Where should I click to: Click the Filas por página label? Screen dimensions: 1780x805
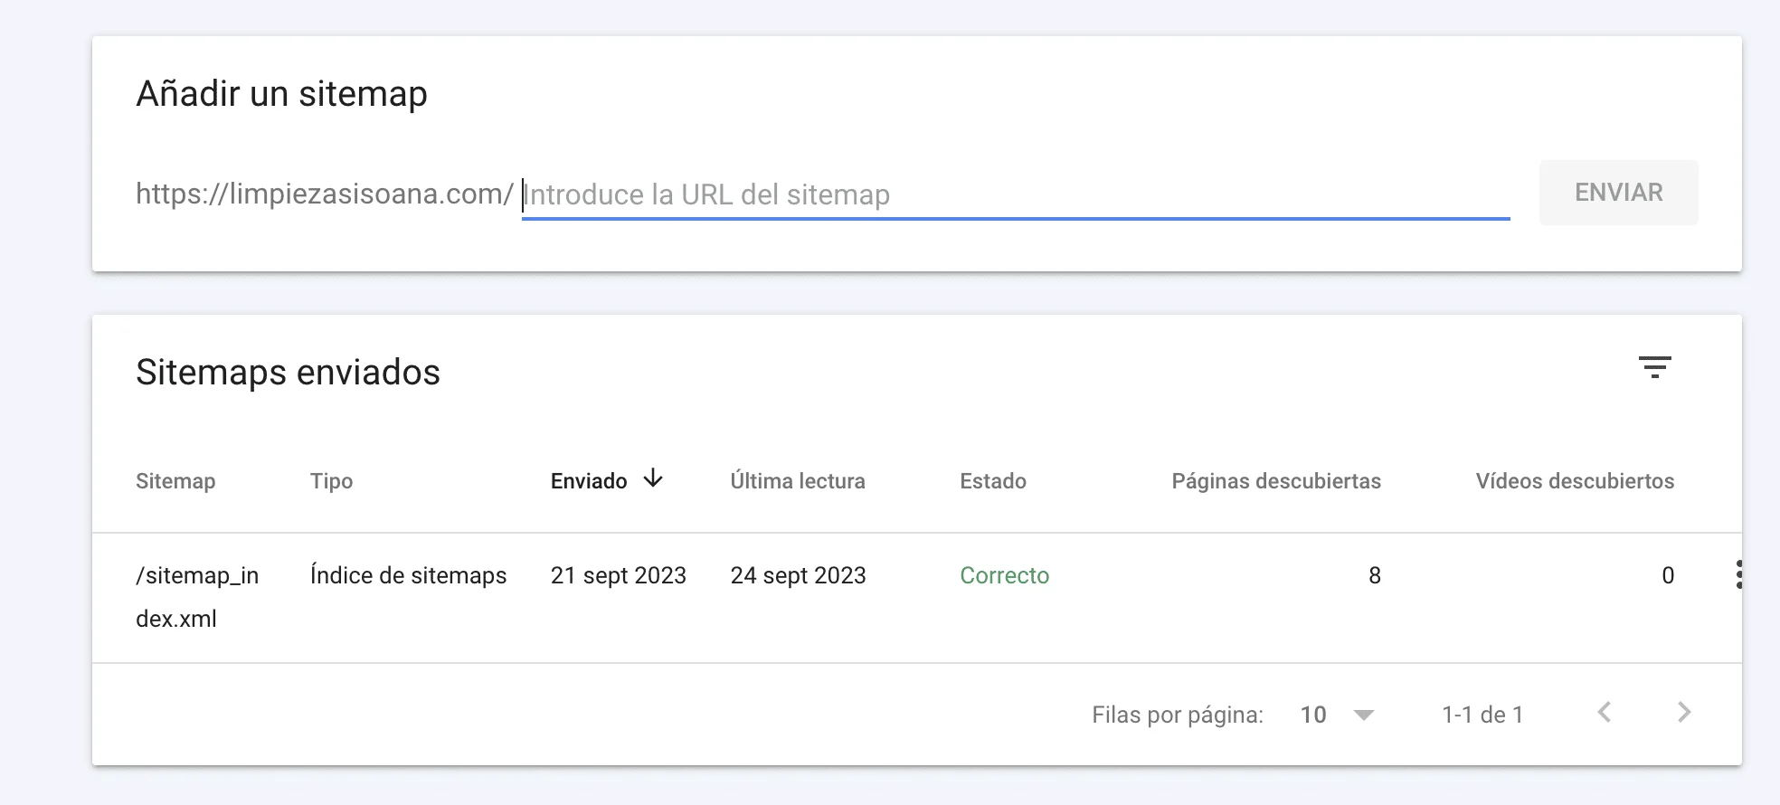1178,715
